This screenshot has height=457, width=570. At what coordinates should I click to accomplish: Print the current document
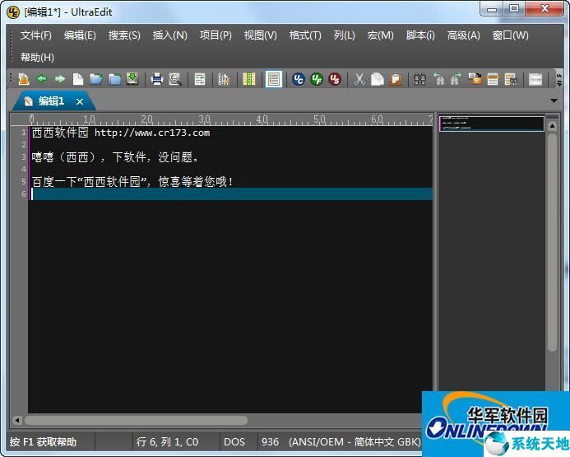157,79
